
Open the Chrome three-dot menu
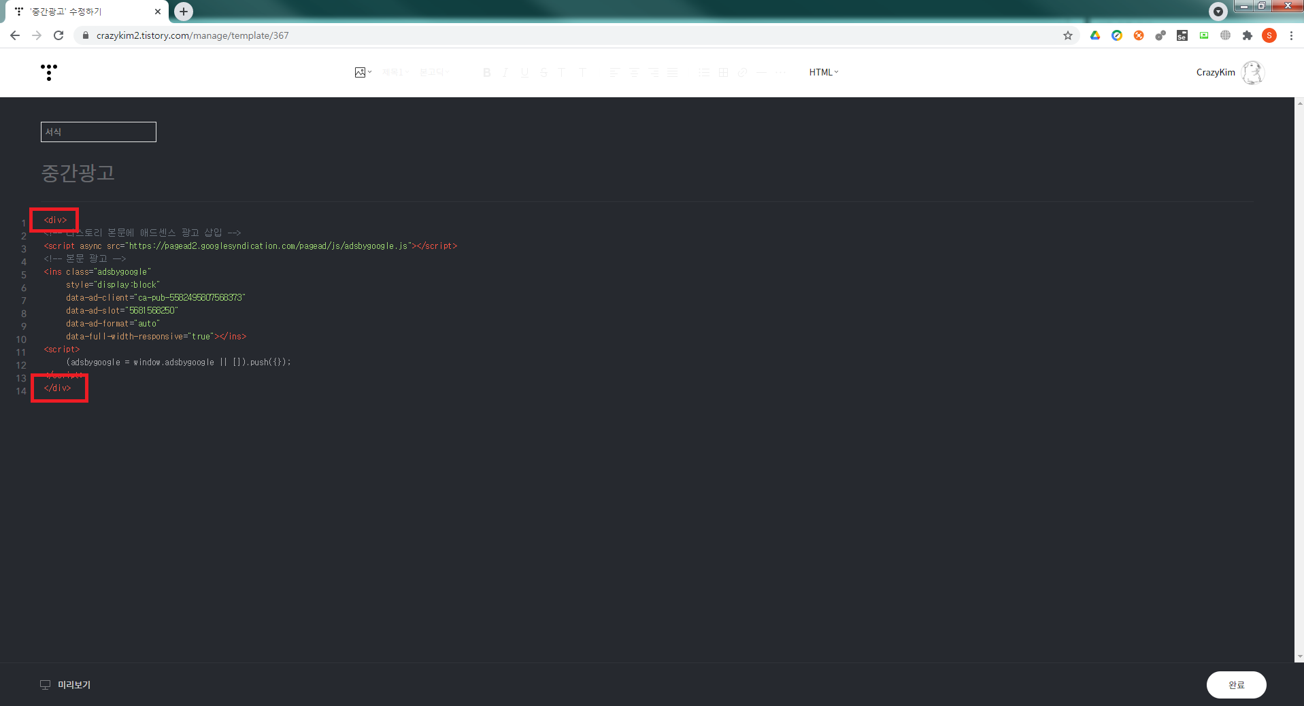(x=1291, y=35)
